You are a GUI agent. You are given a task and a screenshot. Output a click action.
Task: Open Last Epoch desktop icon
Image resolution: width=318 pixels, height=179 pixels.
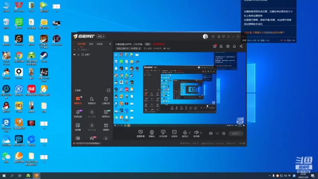[x=56, y=40]
